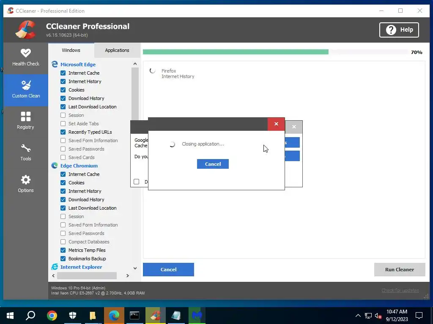
Task: Open Windows Security shield in taskbar
Action: (x=72, y=316)
